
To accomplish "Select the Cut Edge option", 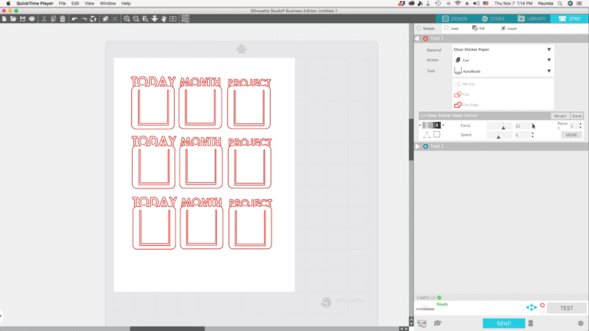I will [466, 105].
